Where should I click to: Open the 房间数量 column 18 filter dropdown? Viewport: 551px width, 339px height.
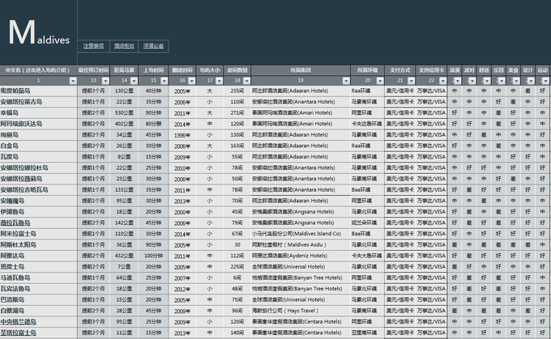[x=246, y=81]
